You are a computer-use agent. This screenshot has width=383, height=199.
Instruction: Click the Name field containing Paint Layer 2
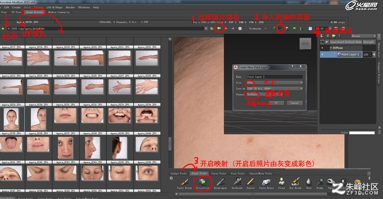click(x=274, y=77)
